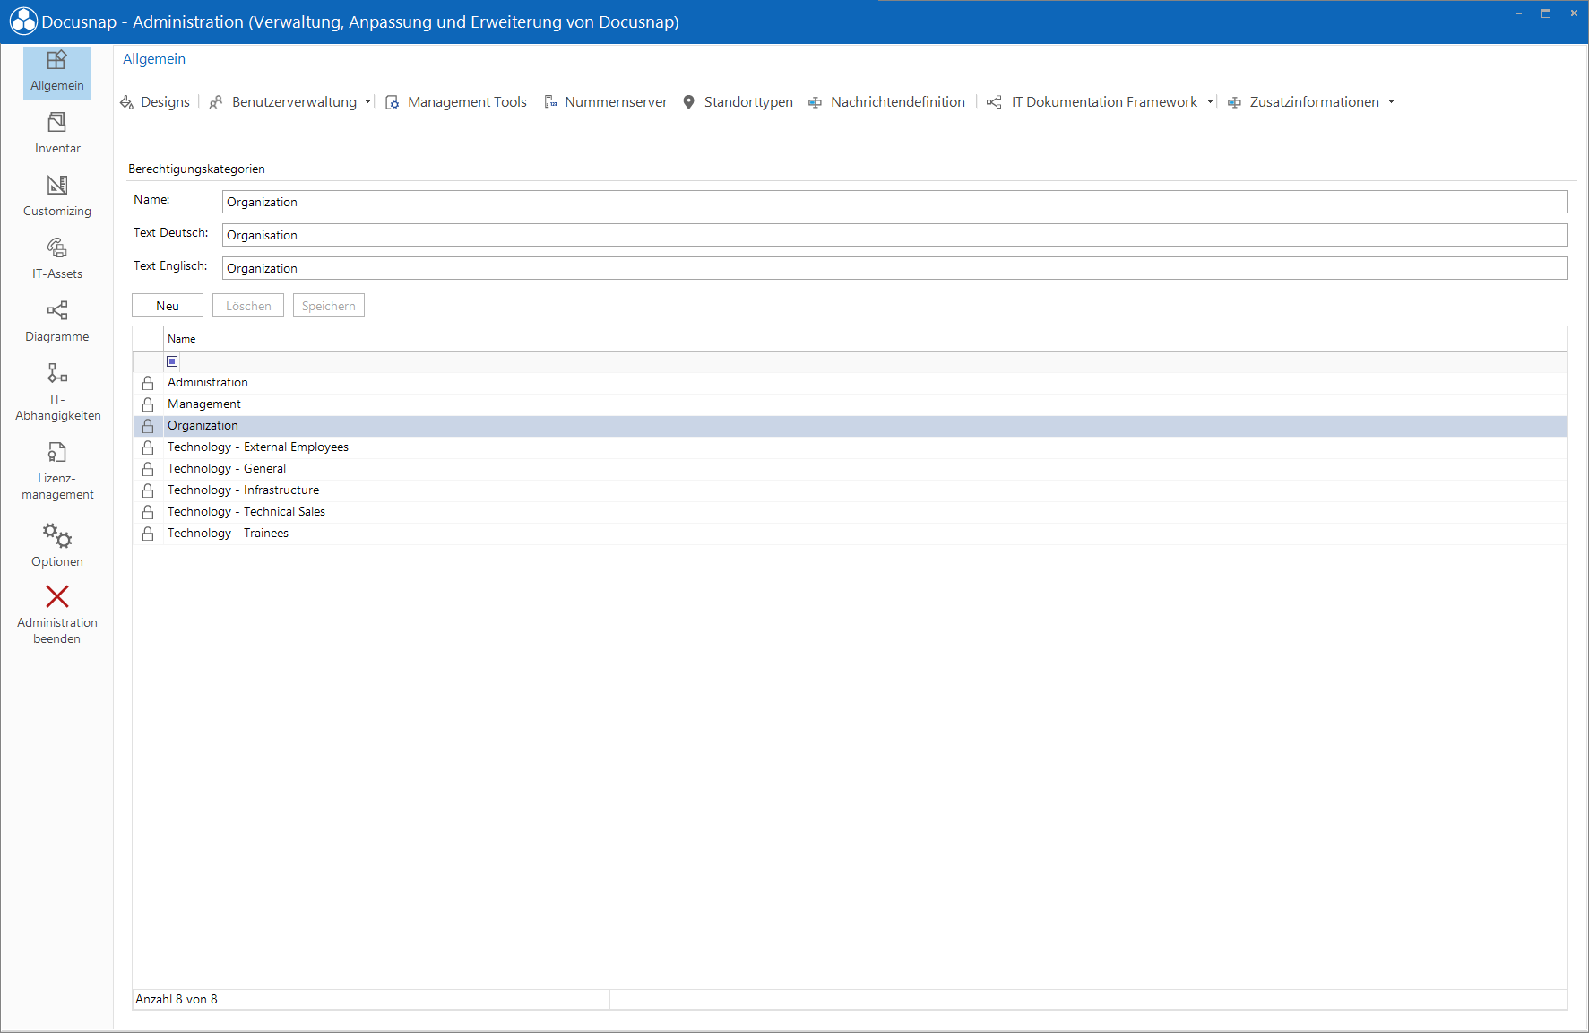Expand the Benutzerverwaltung dropdown arrow
Screen dimensions: 1589x1033
367,102
